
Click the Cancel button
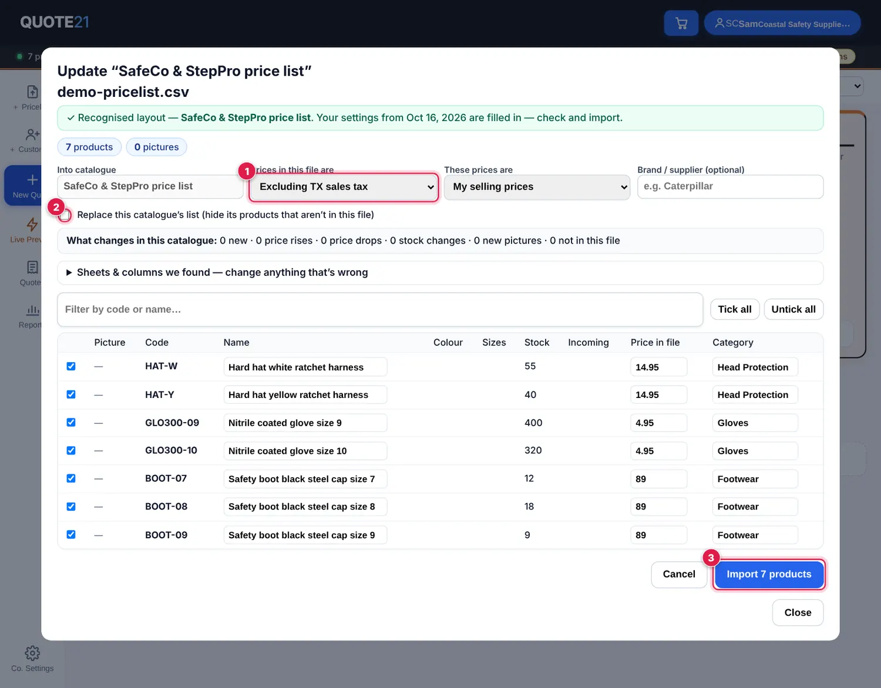(x=679, y=574)
